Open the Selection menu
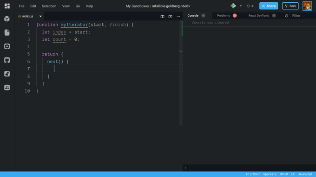Screen dimensions: 316x177 point(49,6)
